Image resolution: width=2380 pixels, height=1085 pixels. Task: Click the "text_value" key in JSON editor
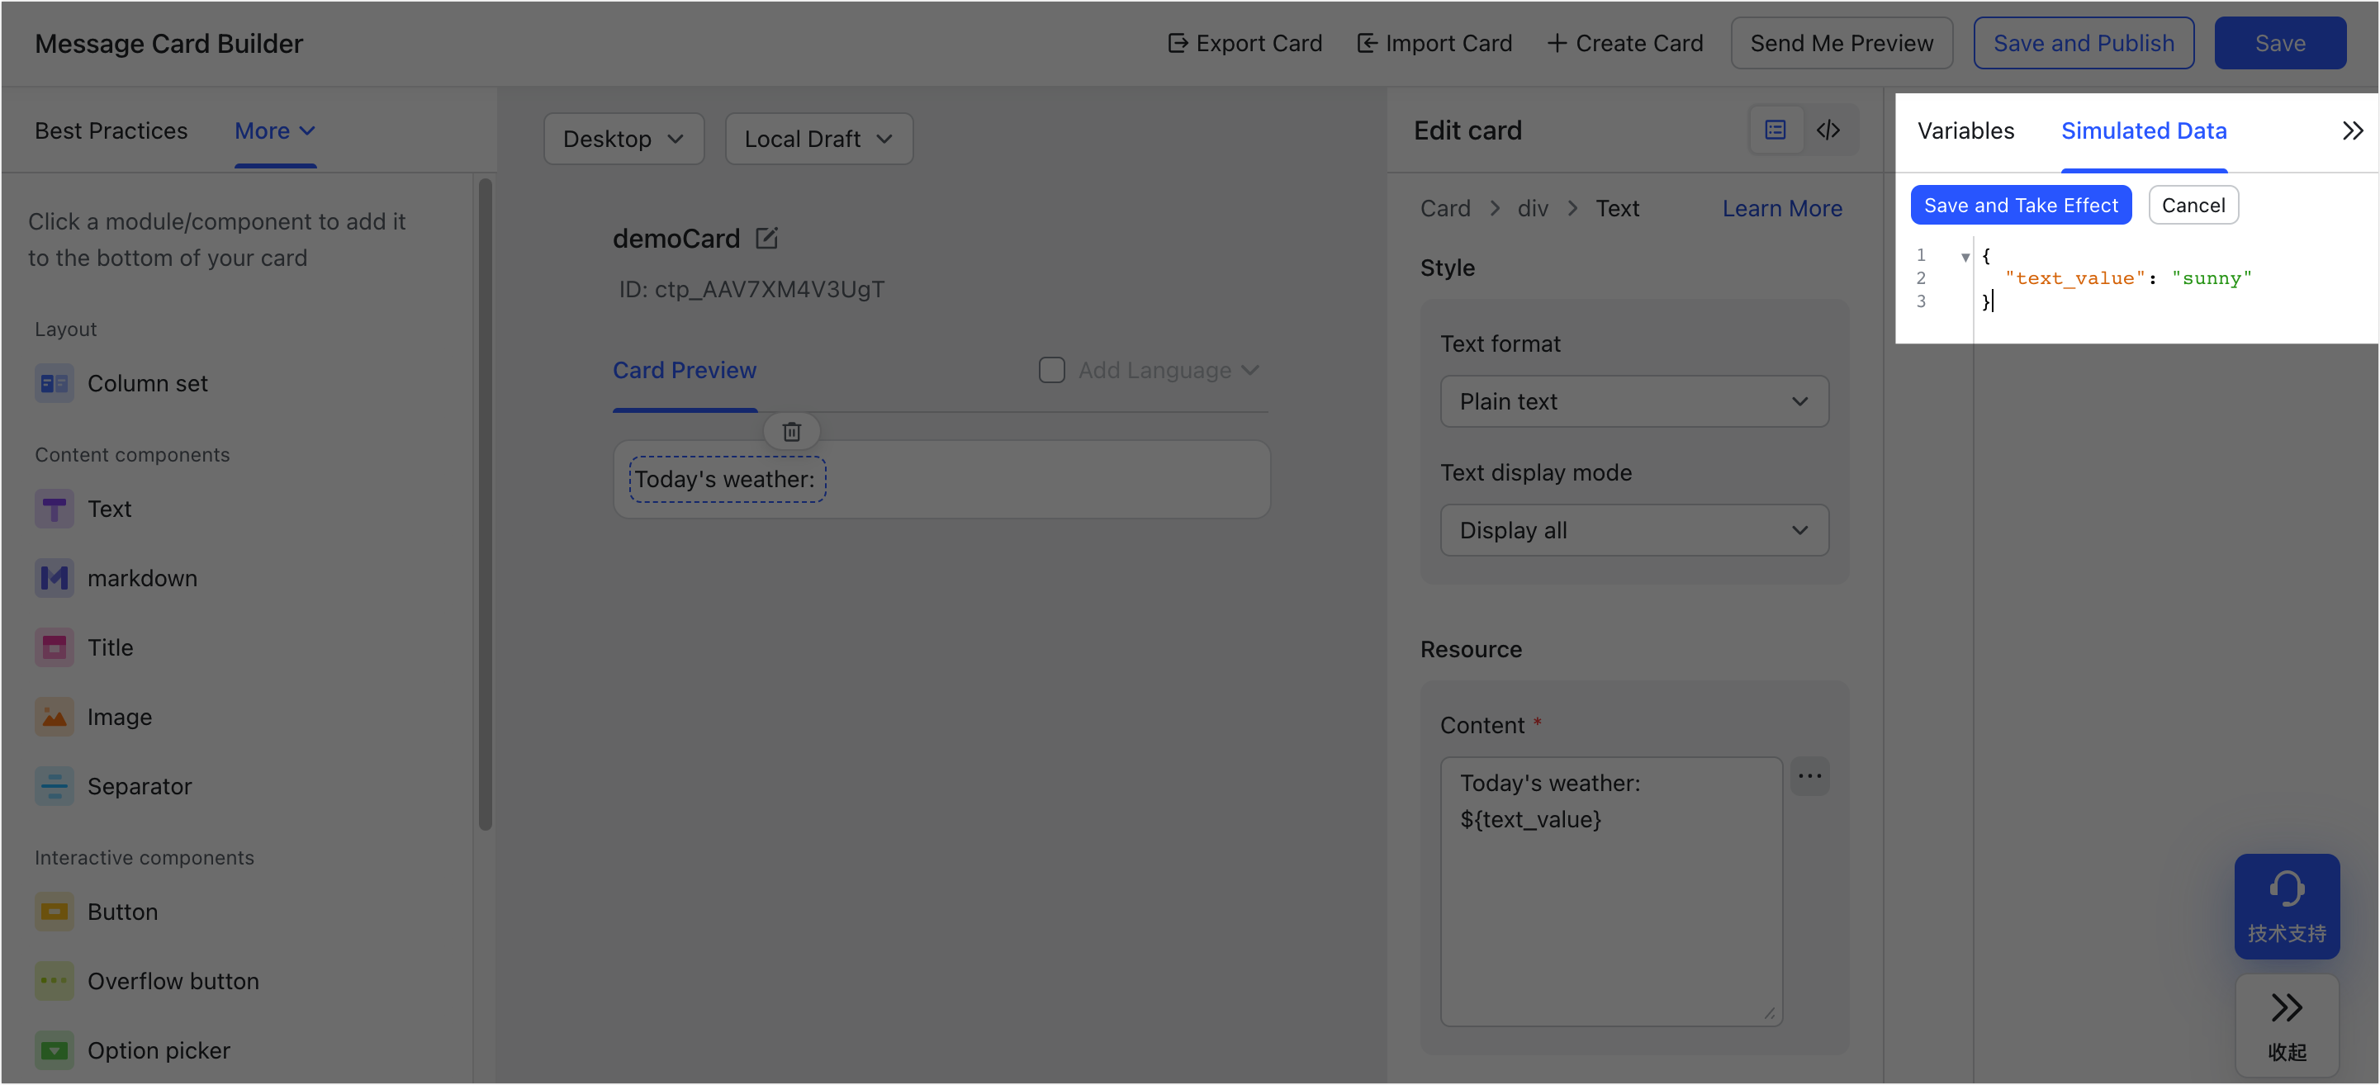tap(2074, 278)
